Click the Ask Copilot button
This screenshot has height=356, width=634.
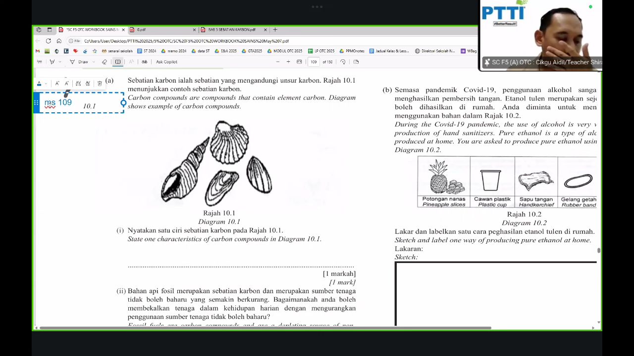pos(166,62)
